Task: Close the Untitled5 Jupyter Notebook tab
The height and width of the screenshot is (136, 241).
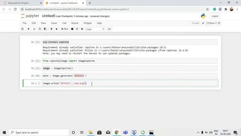Action: pos(83,3)
